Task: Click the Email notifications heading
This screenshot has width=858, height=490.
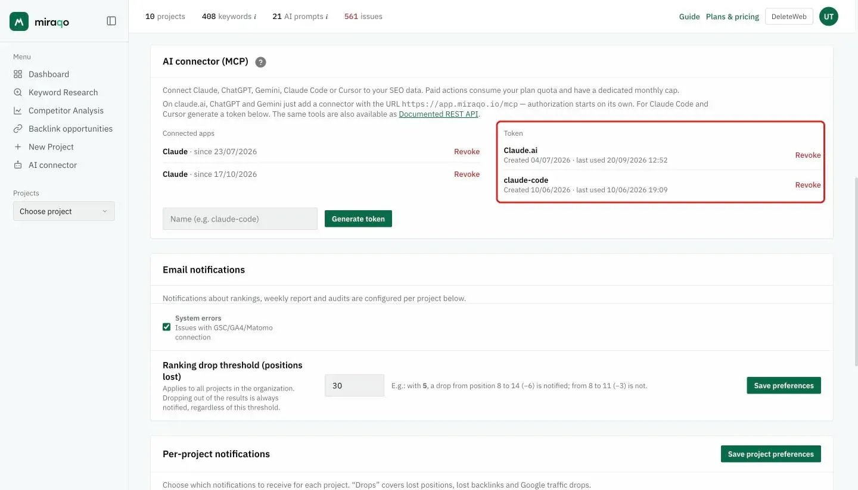Action: (204, 270)
